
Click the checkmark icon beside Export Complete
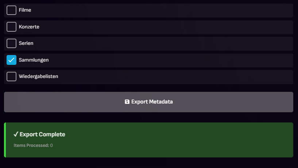[16, 134]
